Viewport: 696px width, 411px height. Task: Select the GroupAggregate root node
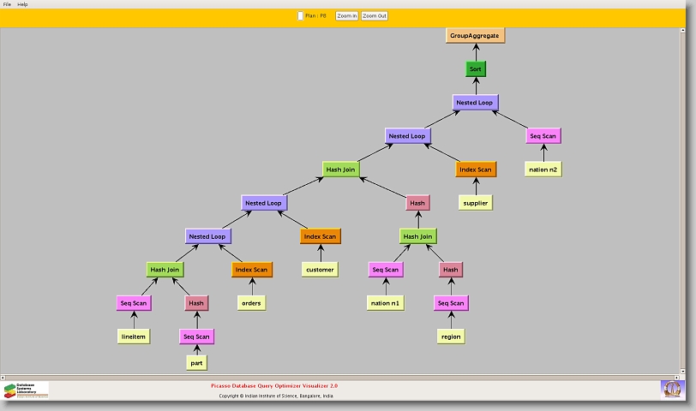476,35
